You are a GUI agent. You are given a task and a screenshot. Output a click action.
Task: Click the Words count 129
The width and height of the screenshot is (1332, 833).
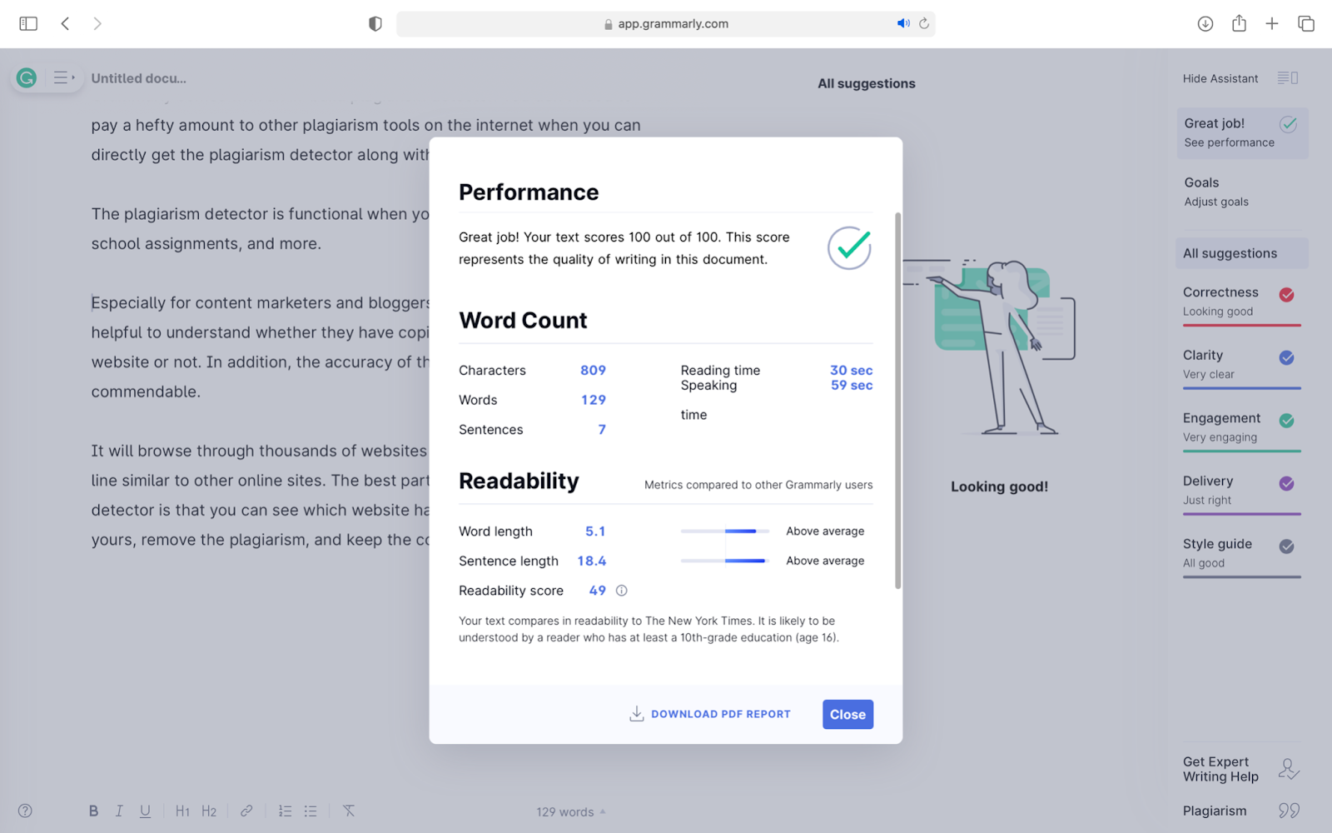coord(593,400)
